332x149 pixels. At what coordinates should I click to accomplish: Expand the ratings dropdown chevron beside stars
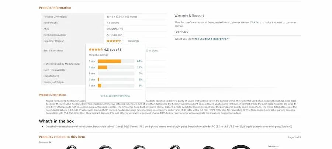[x=123, y=41]
